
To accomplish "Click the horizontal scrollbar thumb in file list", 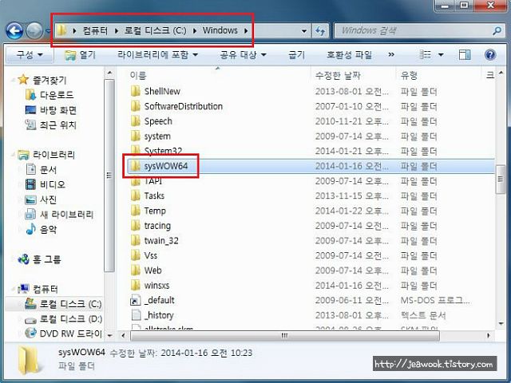I will pyautogui.click(x=284, y=335).
